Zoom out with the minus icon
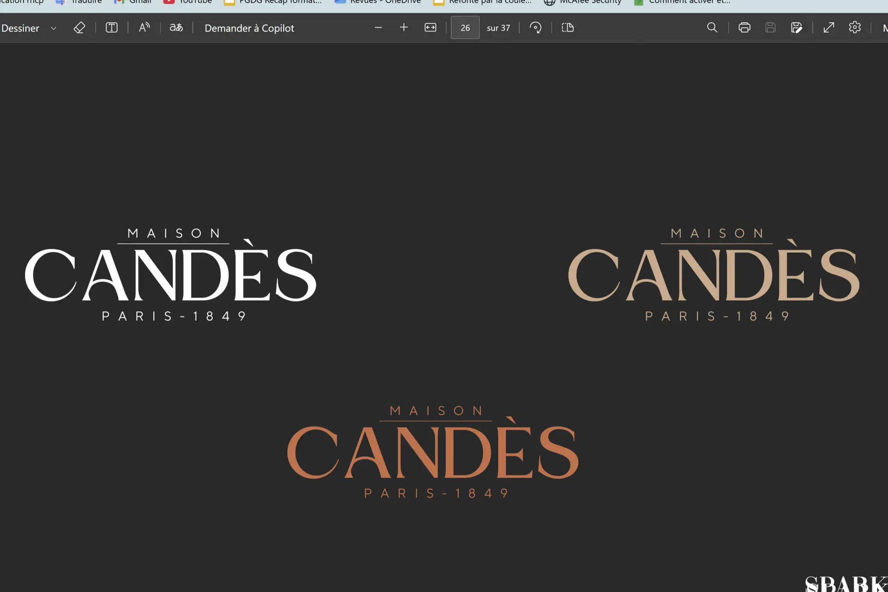Viewport: 888px width, 592px height. click(x=378, y=28)
